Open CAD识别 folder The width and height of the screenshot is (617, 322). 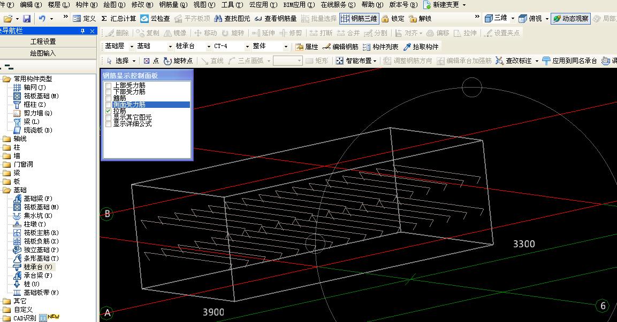pyautogui.click(x=7, y=318)
